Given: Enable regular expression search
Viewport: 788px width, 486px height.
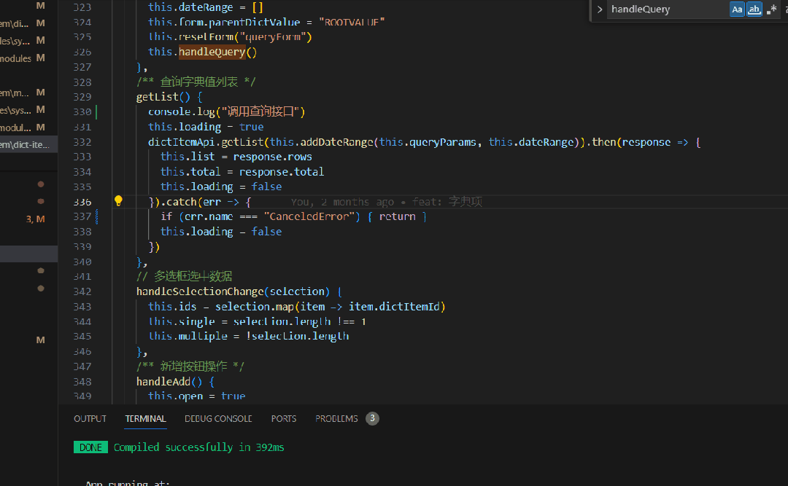Looking at the screenshot, I should [x=771, y=9].
